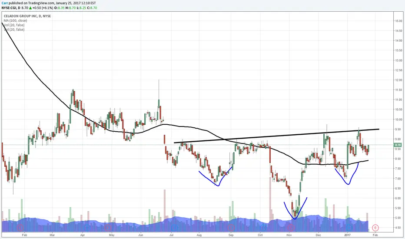Click the Dec label on time axis
Screen dimensions: 405x239
(x=318, y=235)
